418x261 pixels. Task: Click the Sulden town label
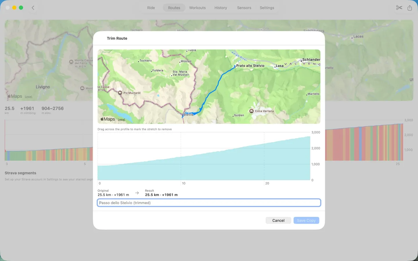(239, 115)
